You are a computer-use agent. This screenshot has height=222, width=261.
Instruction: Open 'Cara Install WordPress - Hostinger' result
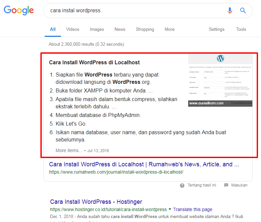pyautogui.click(x=96, y=202)
